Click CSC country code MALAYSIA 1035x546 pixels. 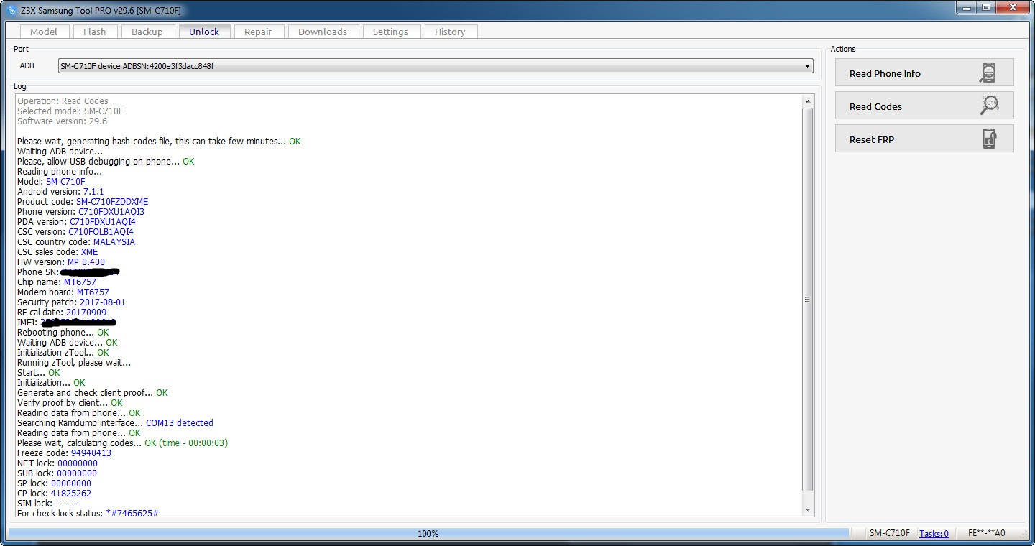pyautogui.click(x=114, y=242)
